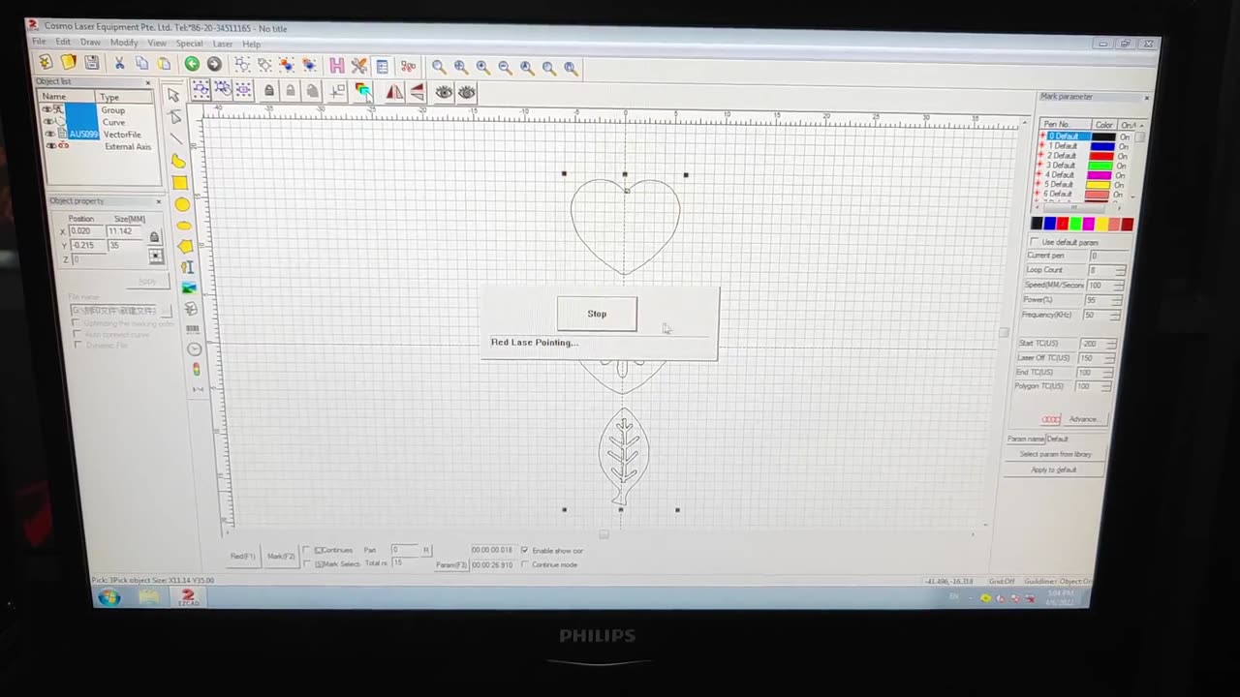Select the yellow Polygon tool
Image resolution: width=1240 pixels, height=697 pixels.
(x=186, y=247)
